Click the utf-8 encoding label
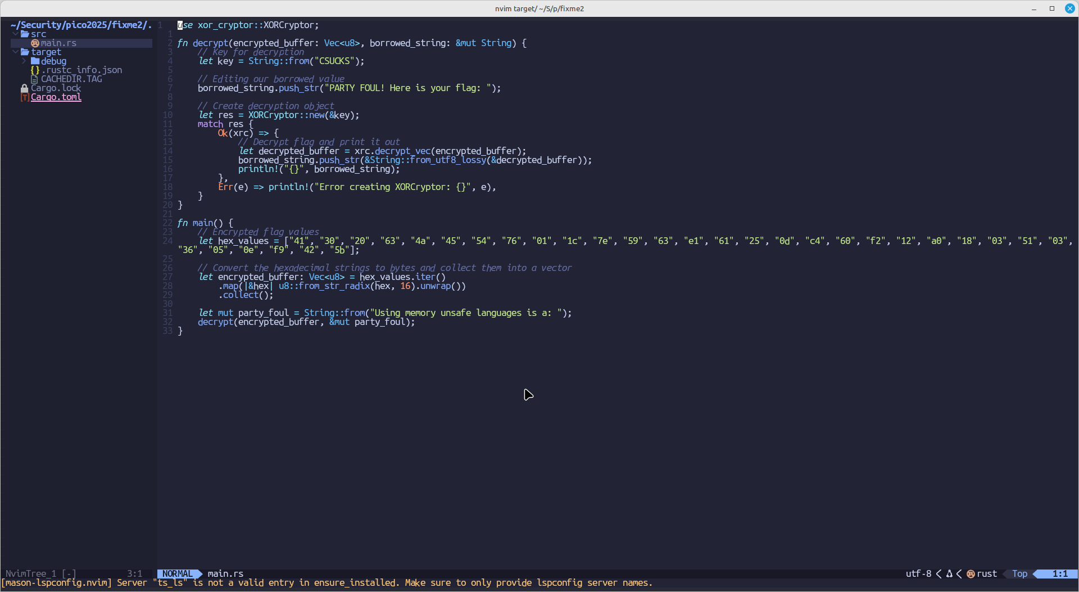Image resolution: width=1079 pixels, height=592 pixels. click(x=918, y=574)
